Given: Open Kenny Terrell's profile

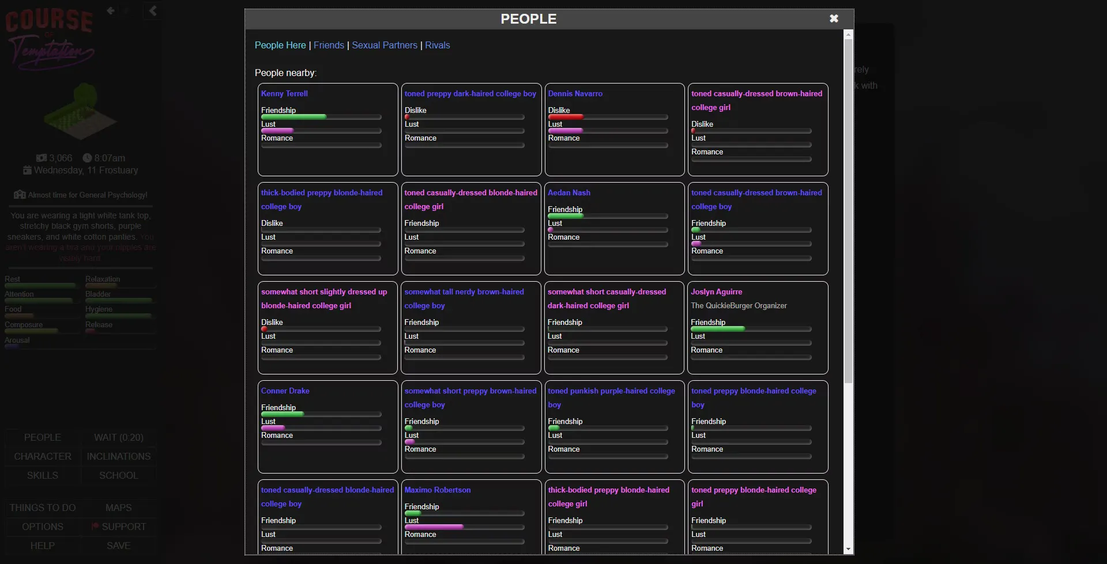Looking at the screenshot, I should point(284,93).
